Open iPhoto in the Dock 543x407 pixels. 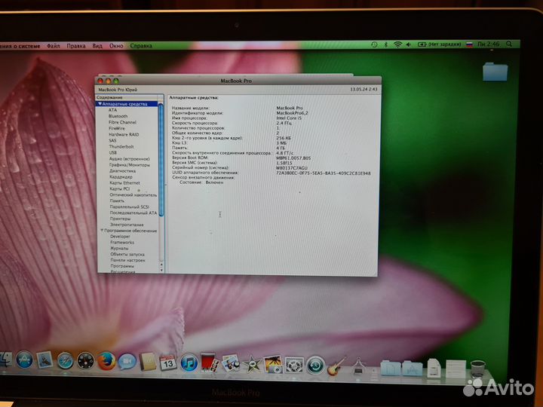pos(273,365)
